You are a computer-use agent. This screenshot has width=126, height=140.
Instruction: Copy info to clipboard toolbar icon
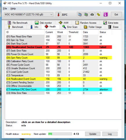[80, 15]
